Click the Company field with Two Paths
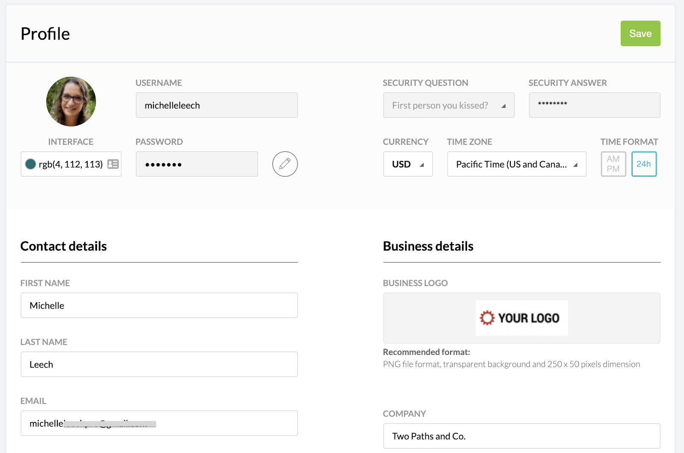The image size is (684, 453). coord(522,436)
